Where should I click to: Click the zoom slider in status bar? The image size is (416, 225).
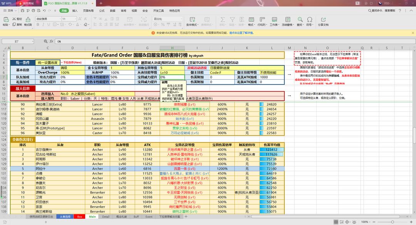click(x=393, y=222)
